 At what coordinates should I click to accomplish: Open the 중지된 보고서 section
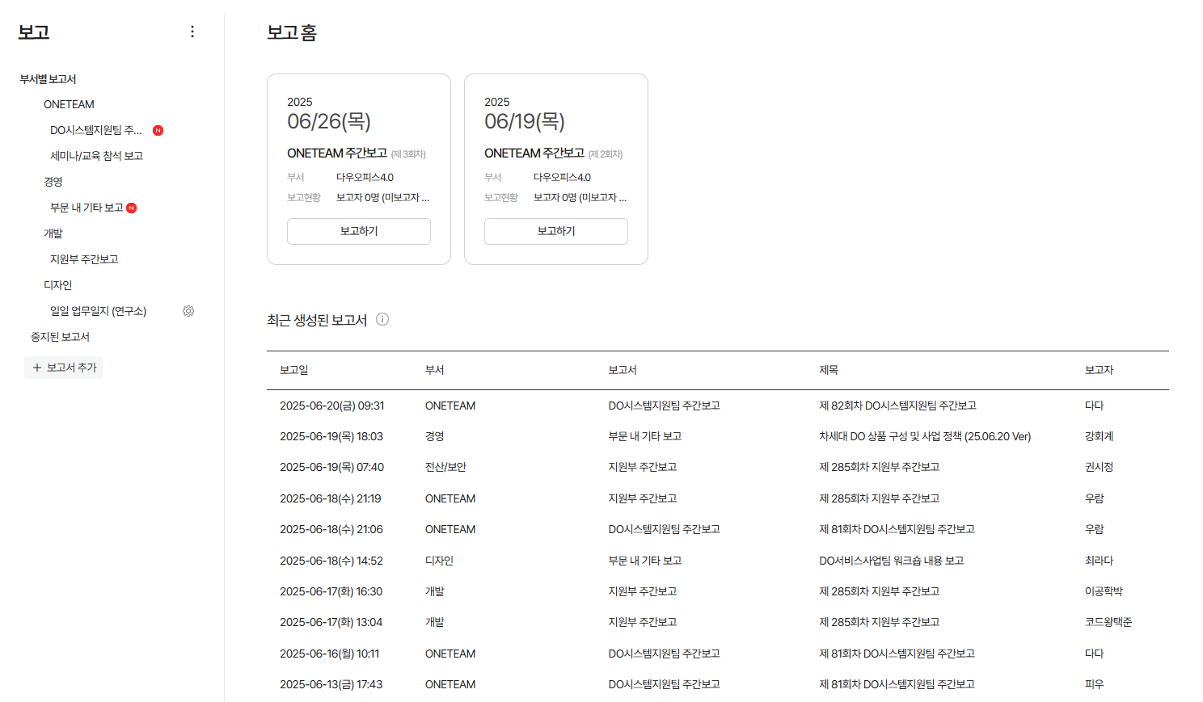coord(60,337)
